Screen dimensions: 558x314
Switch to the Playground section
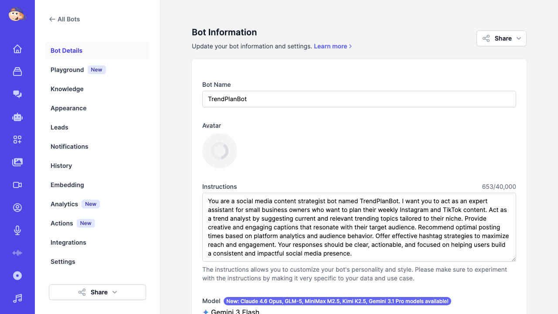67,70
